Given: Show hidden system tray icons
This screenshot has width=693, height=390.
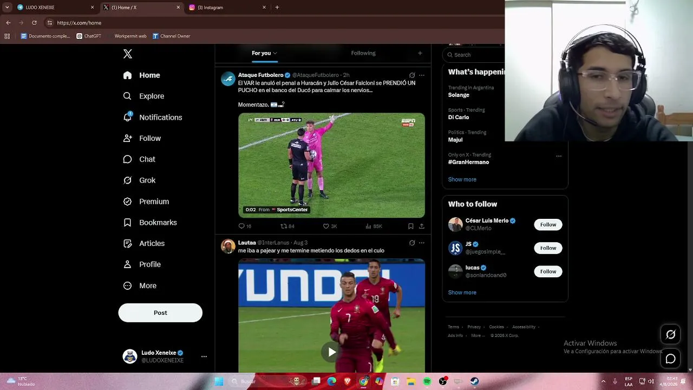Looking at the screenshot, I should coord(603,381).
